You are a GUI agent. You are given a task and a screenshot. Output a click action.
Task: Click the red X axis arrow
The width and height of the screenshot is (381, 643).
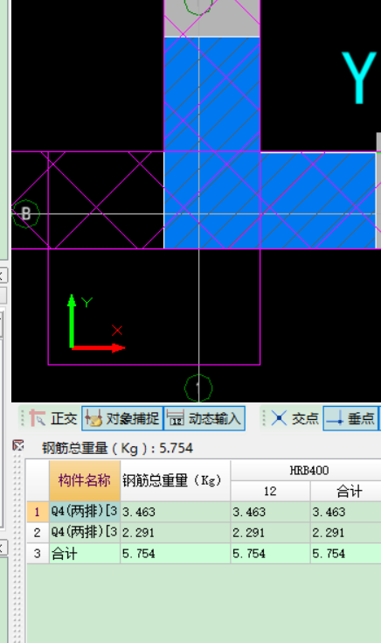(99, 348)
